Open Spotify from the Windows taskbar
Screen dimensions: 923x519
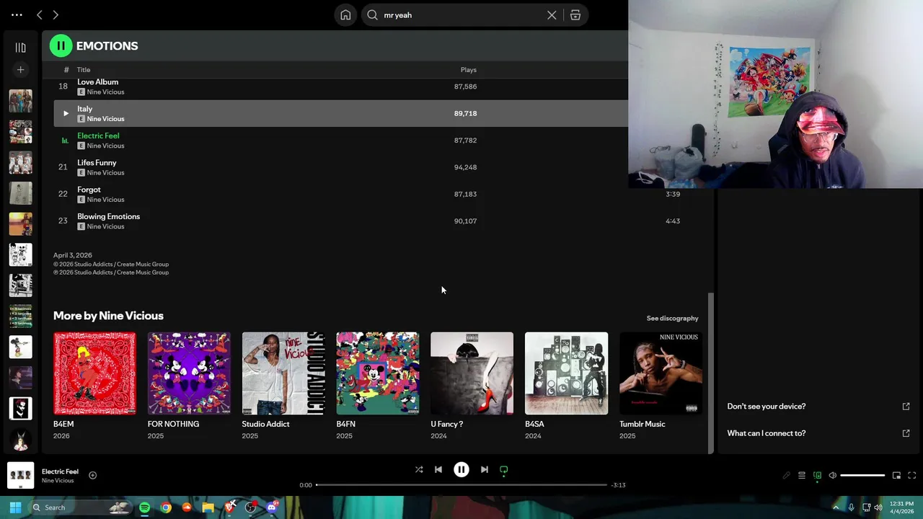pos(145,507)
